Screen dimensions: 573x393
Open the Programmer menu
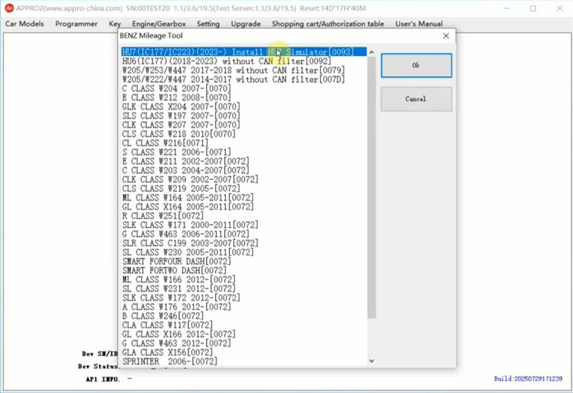[76, 24]
